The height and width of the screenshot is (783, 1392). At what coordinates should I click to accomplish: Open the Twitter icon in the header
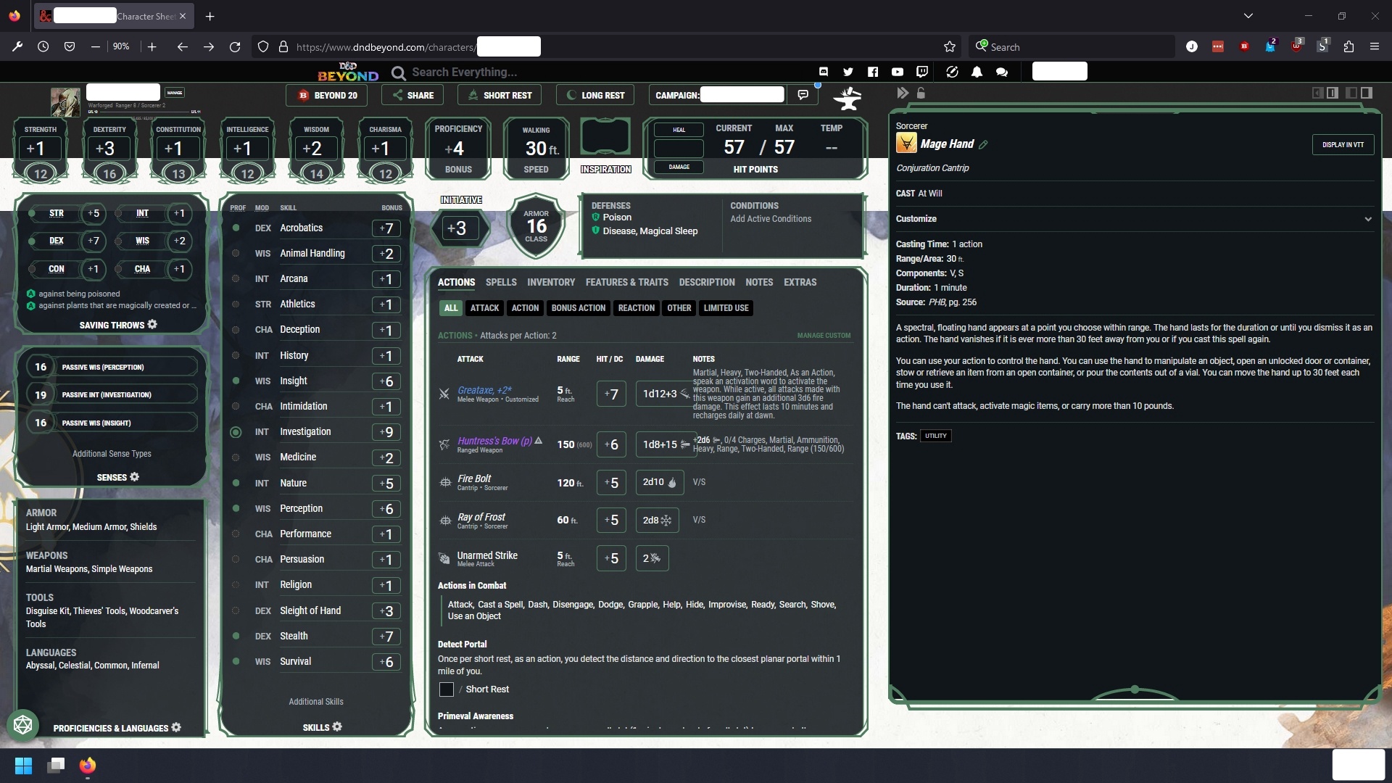point(848,72)
